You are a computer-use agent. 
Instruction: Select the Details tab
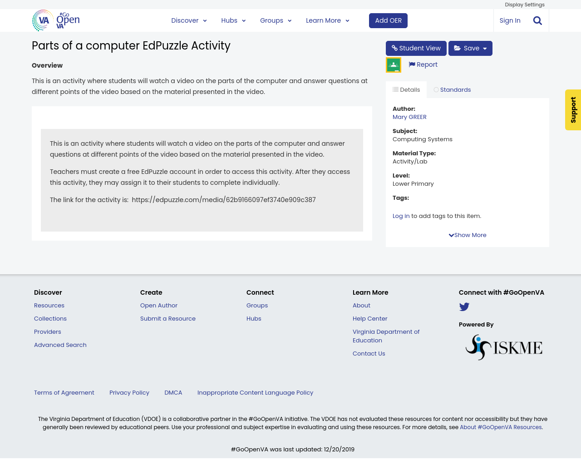point(406,90)
